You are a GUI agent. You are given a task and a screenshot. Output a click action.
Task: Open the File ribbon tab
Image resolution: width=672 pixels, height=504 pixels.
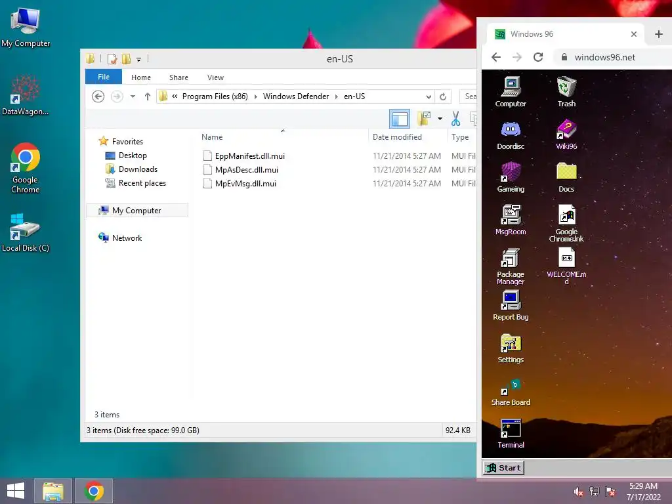pyautogui.click(x=104, y=77)
